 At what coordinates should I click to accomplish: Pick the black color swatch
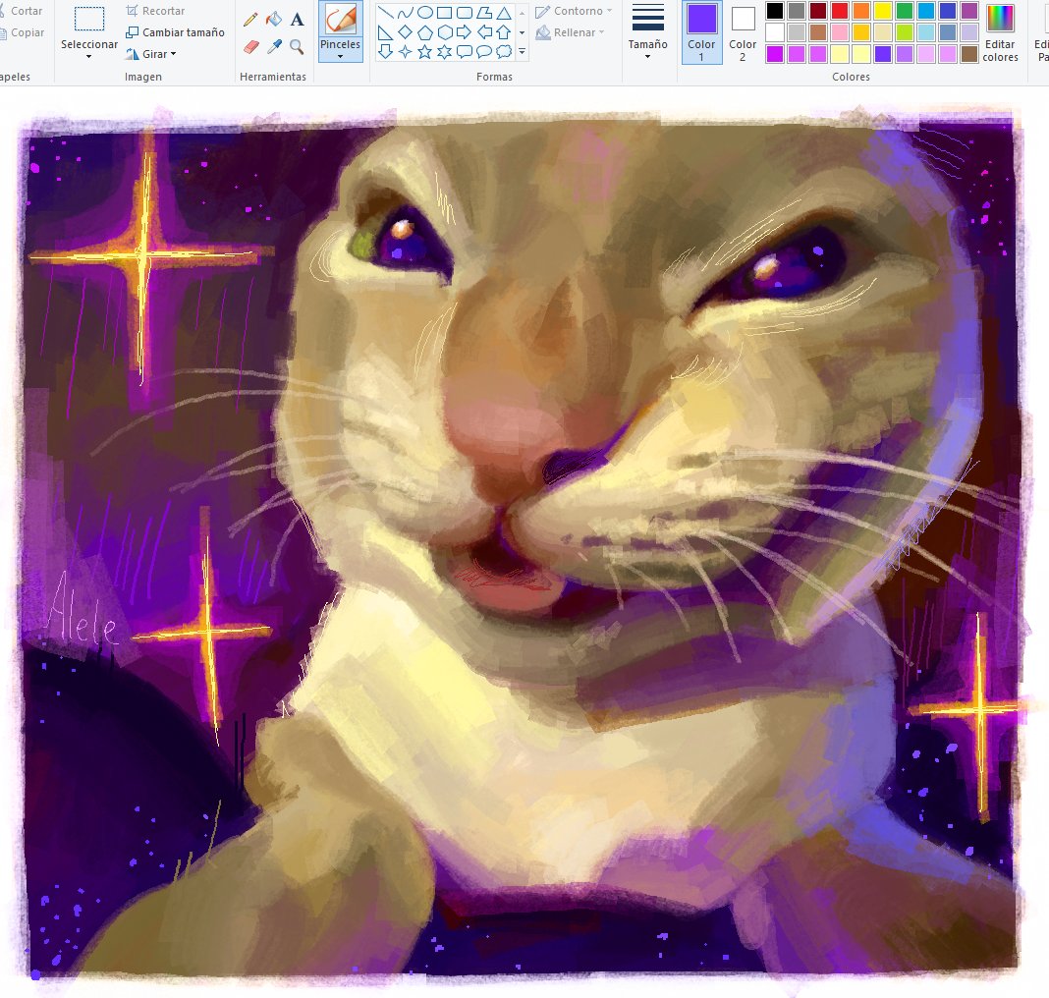tap(775, 11)
